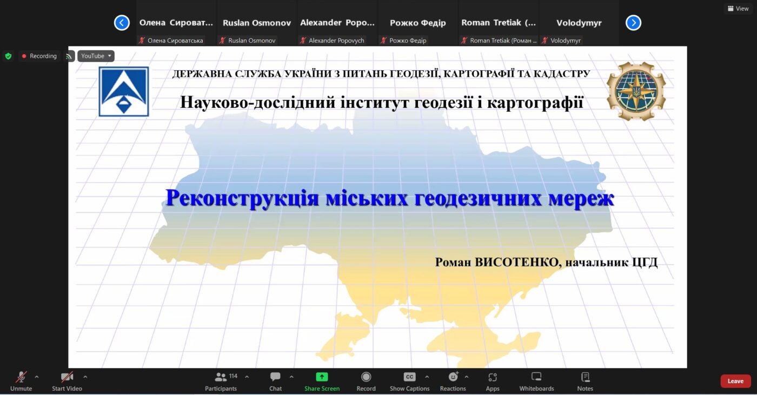Click the gold gear emblem on slide

click(636, 91)
